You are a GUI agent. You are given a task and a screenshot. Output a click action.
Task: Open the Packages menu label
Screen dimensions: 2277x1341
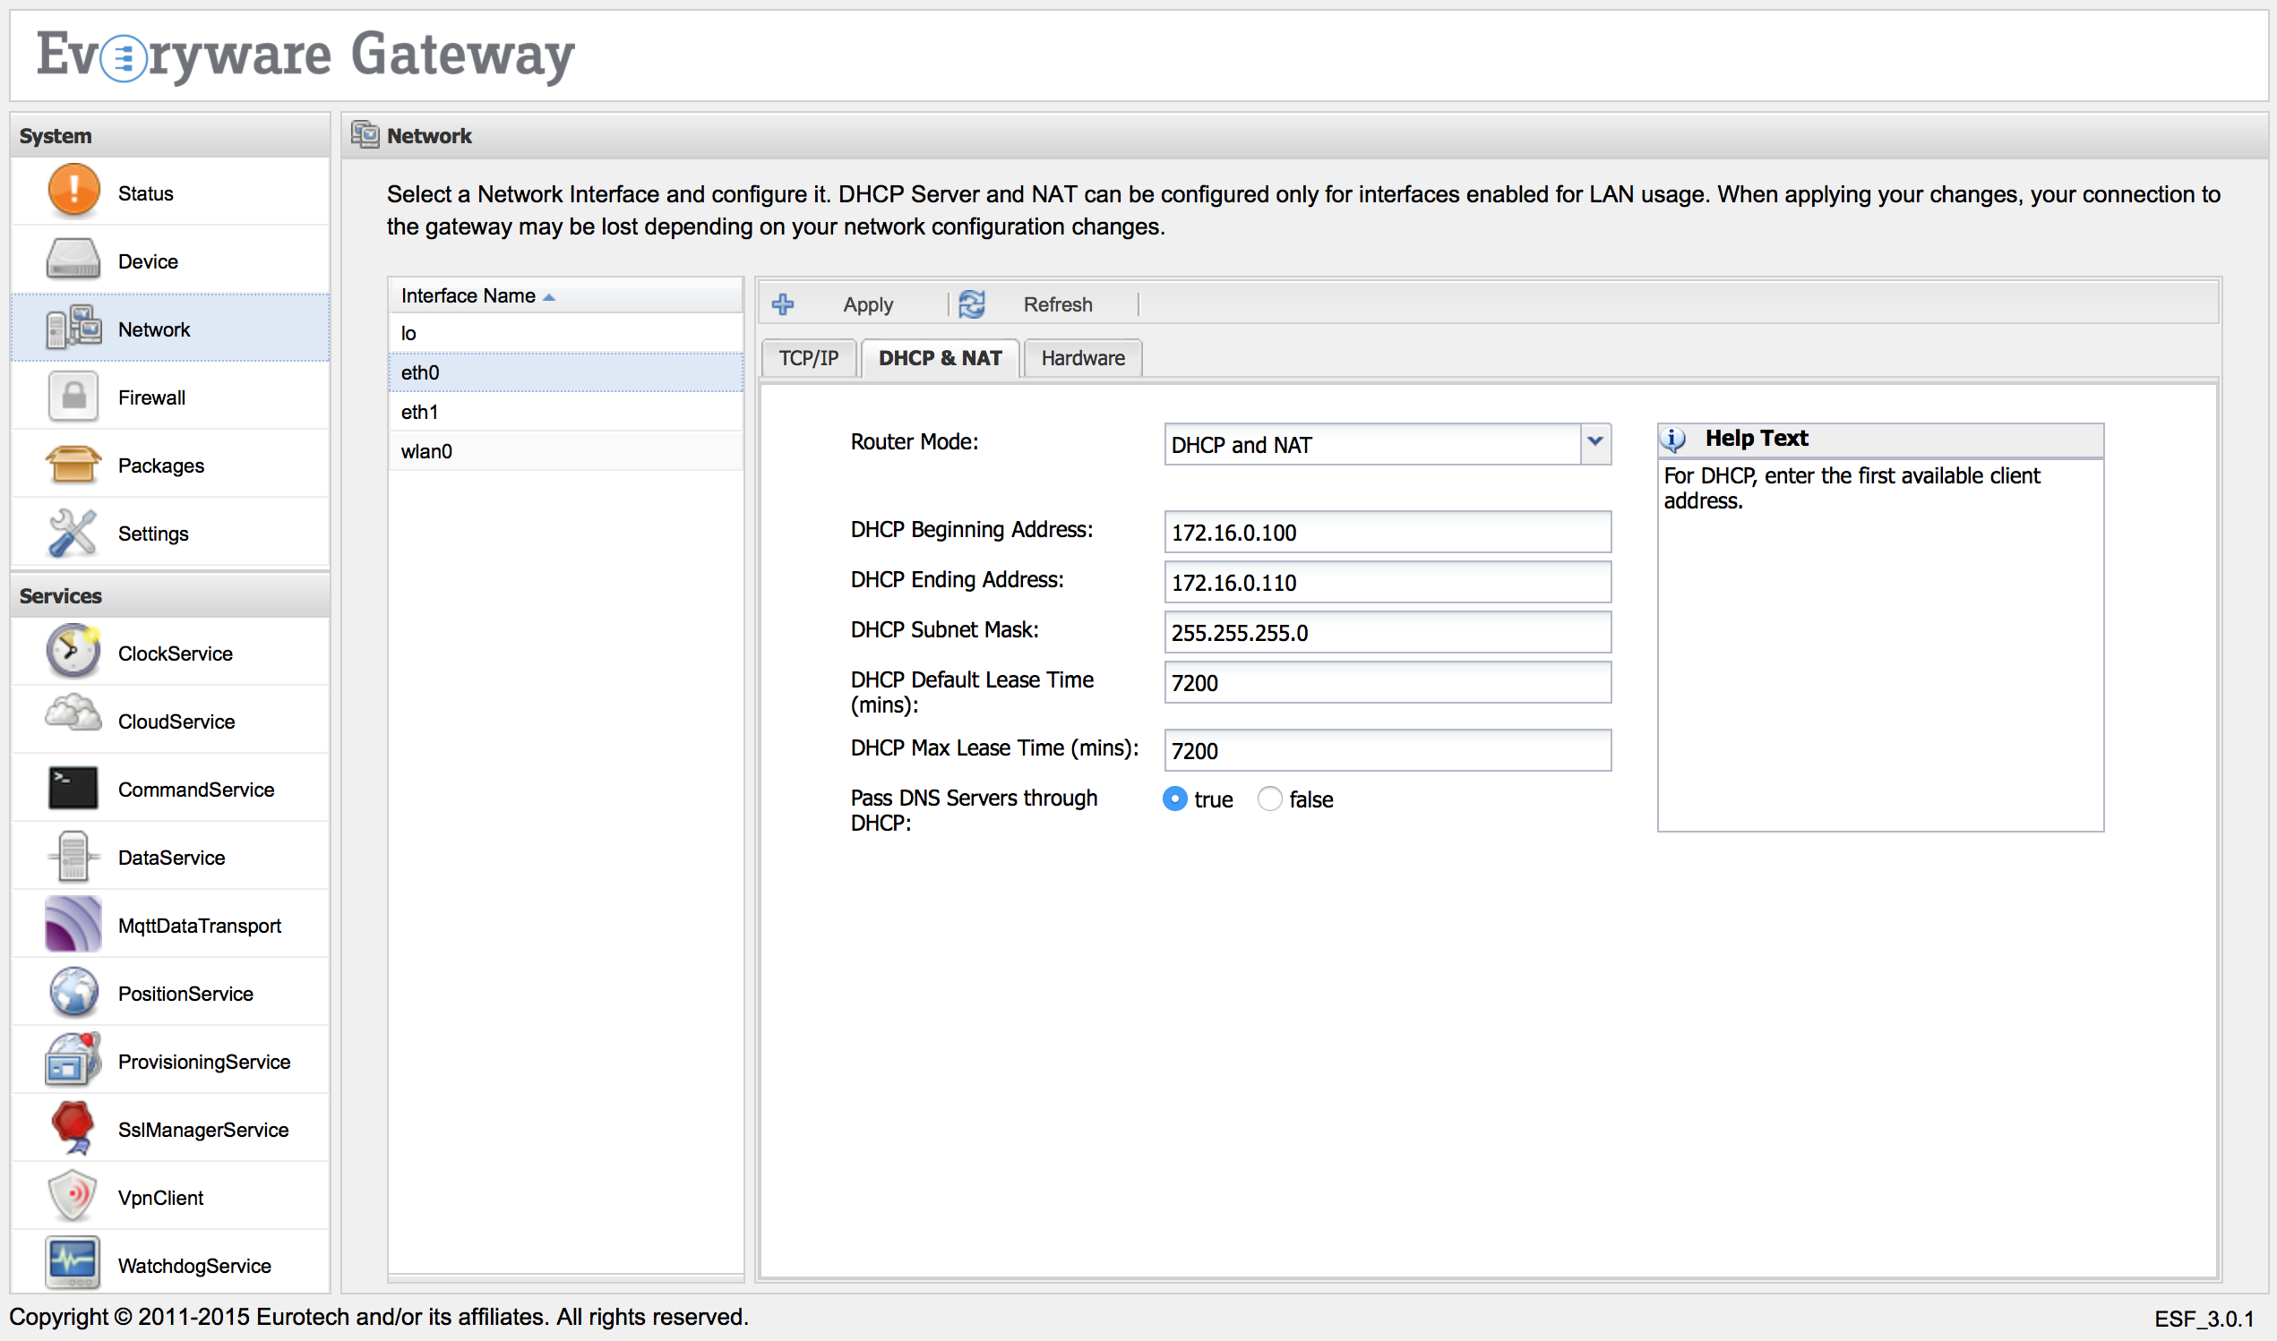click(x=161, y=466)
